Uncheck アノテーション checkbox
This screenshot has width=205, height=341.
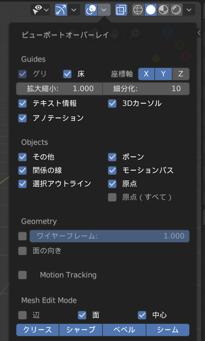point(22,118)
